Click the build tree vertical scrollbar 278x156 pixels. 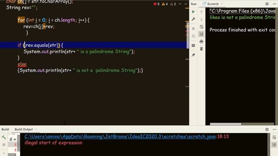tap(18, 143)
